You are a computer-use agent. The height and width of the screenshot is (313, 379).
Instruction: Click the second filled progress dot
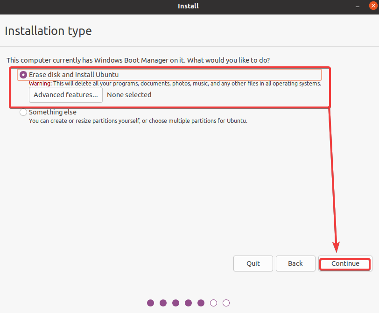coord(163,303)
